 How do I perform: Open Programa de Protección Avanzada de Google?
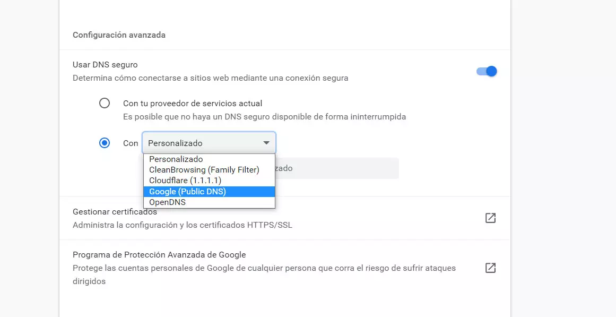[285, 268]
